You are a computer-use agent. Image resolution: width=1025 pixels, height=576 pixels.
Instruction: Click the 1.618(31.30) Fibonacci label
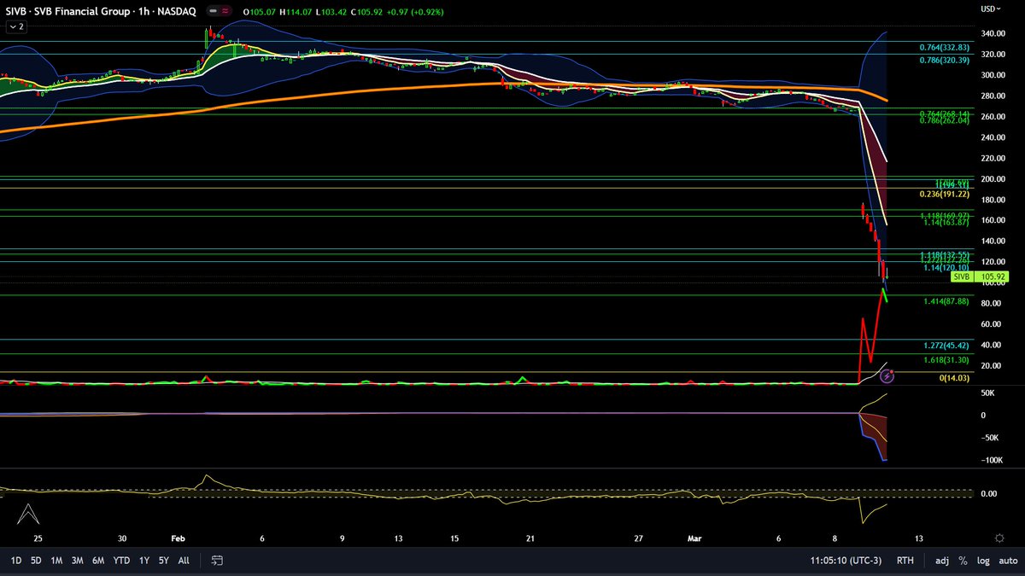(948, 361)
